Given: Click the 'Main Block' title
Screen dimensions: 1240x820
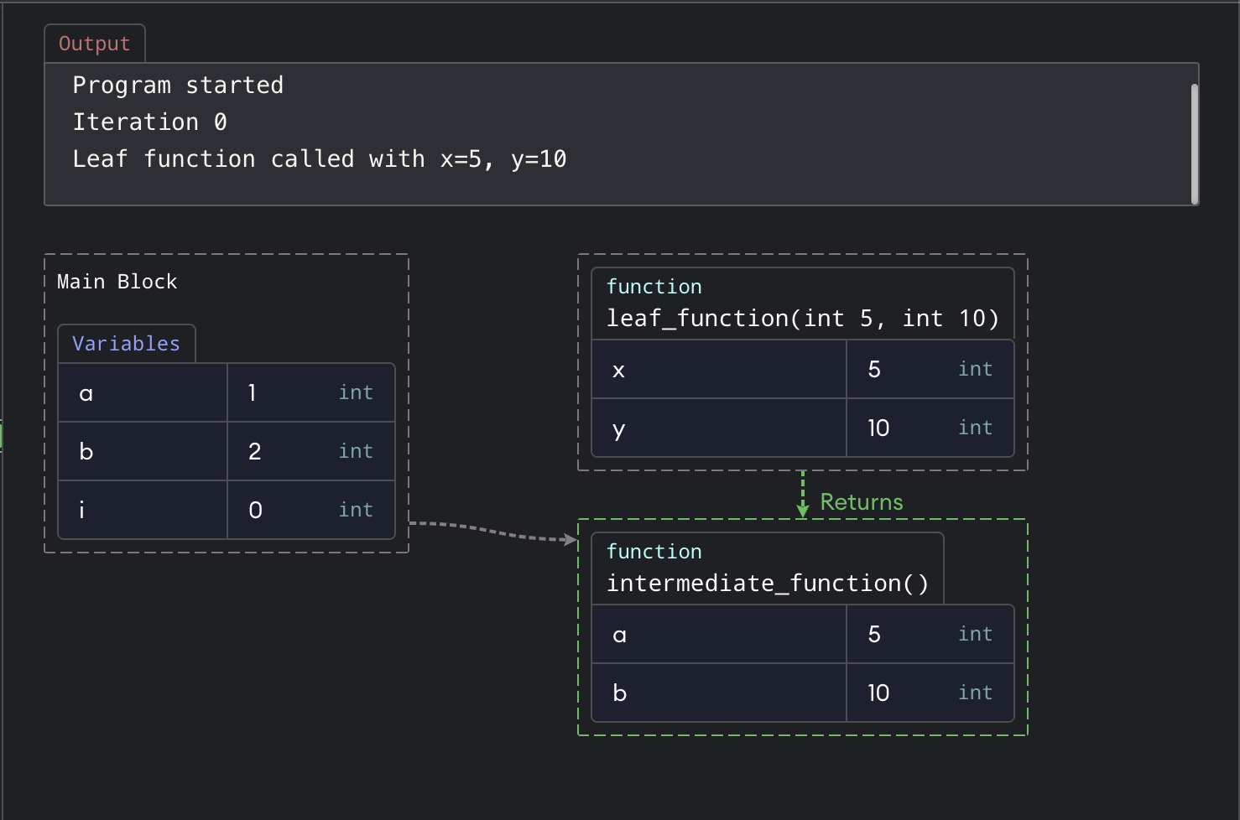Looking at the screenshot, I should pos(117,282).
